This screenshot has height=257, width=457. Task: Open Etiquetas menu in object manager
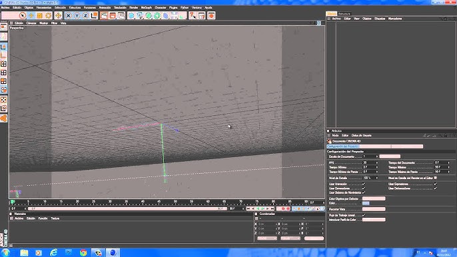[x=380, y=19]
